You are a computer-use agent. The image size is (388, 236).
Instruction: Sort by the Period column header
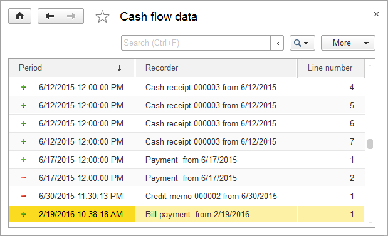pyautogui.click(x=71, y=68)
